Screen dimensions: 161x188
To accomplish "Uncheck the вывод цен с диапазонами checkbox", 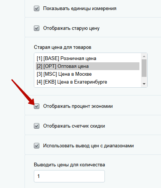I will coord(36,146).
